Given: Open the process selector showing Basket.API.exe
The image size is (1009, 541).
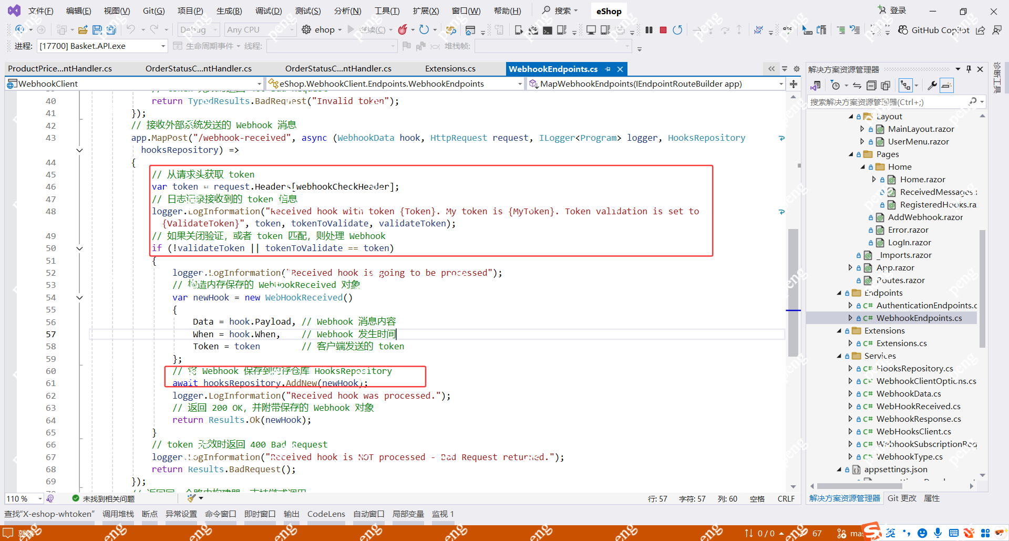Looking at the screenshot, I should [102, 46].
